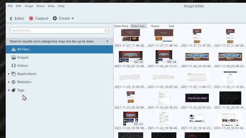Click the All Files tray icon

pos(13,49)
